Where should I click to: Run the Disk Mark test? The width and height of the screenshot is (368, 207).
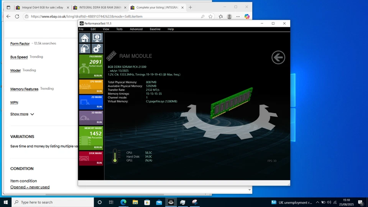pyautogui.click(x=99, y=163)
